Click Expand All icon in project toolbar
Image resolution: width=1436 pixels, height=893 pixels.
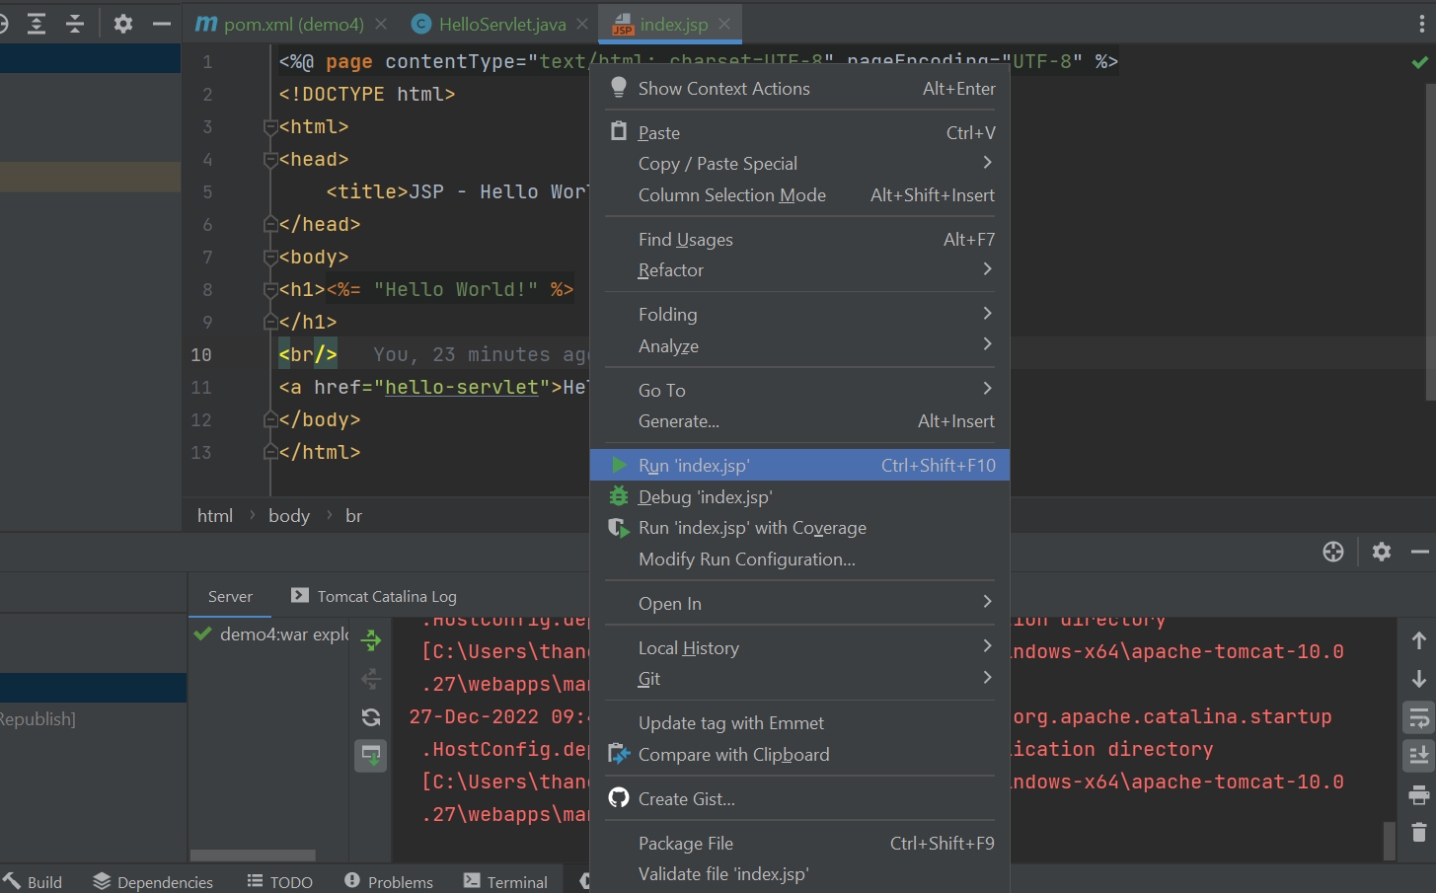(37, 24)
